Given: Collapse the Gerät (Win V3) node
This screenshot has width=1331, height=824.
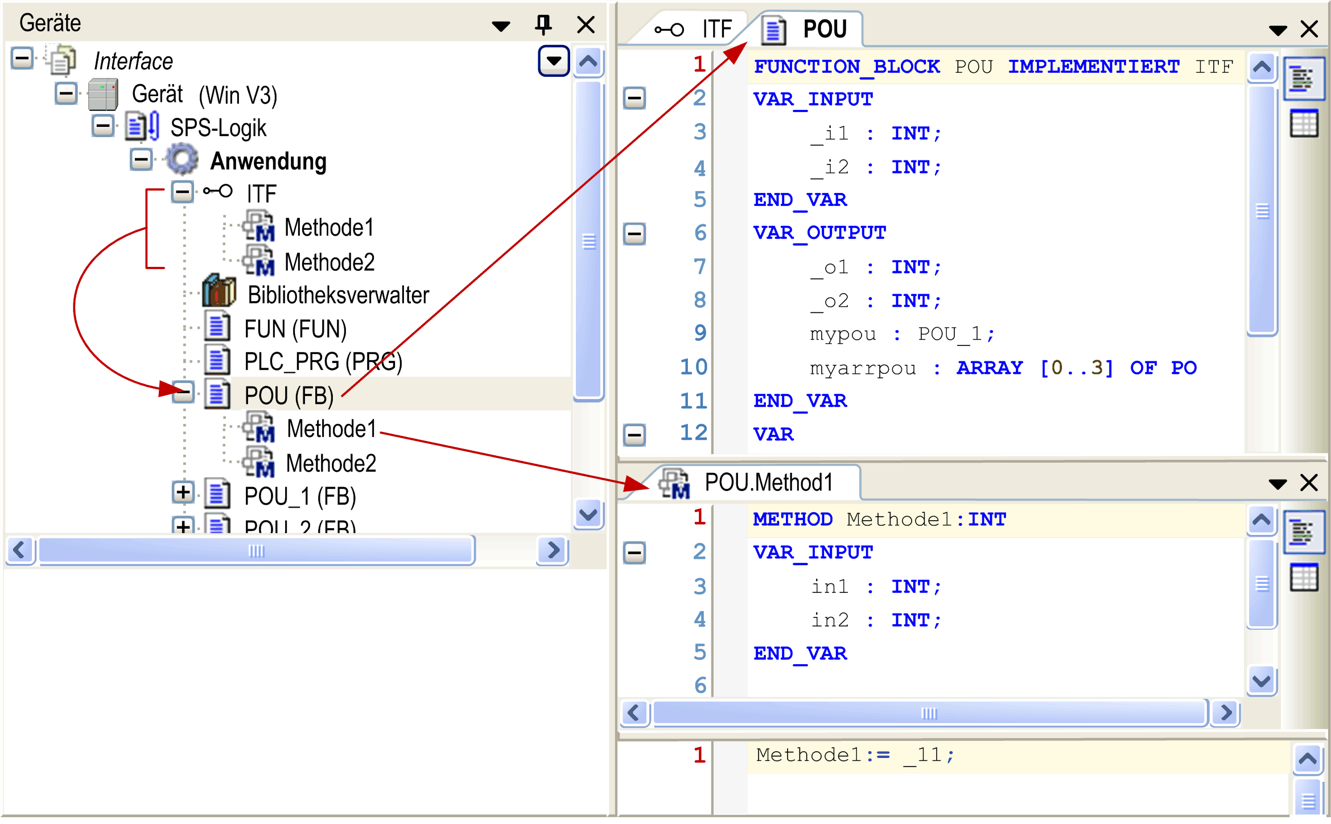Looking at the screenshot, I should click(66, 93).
